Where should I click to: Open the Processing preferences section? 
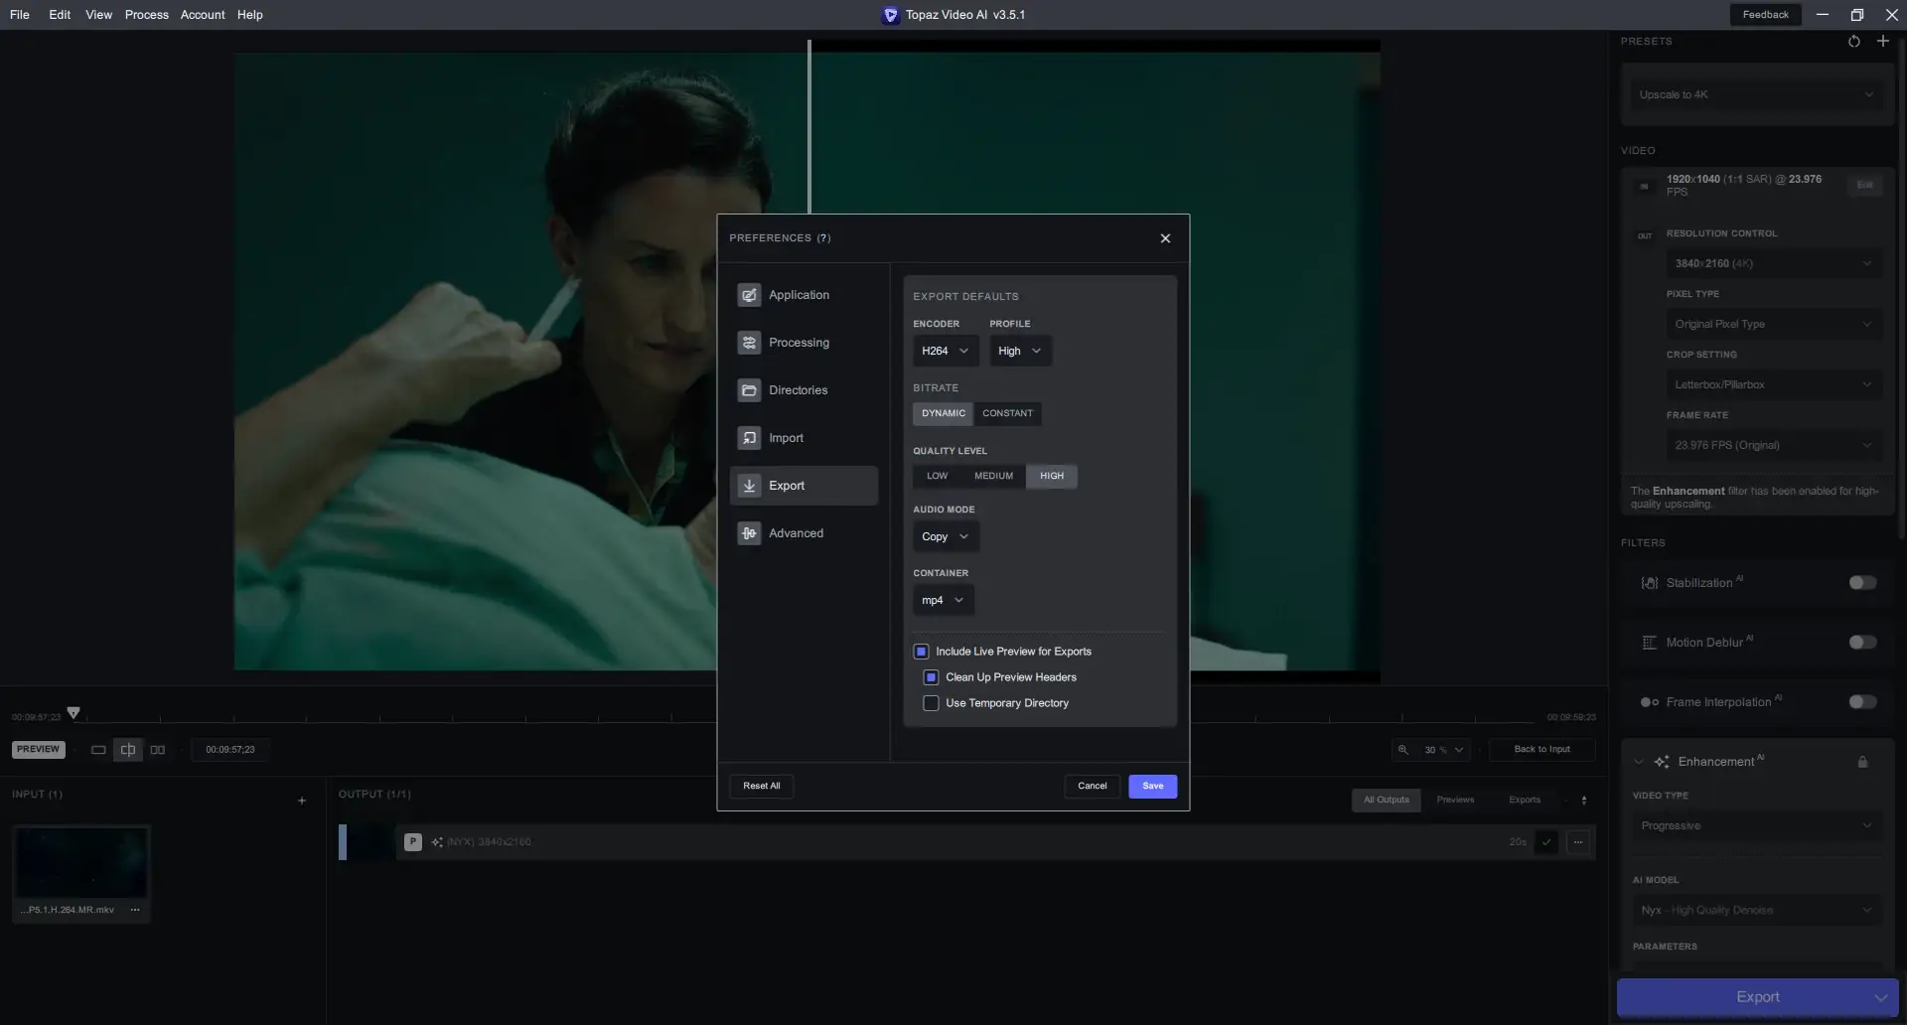coord(804,343)
